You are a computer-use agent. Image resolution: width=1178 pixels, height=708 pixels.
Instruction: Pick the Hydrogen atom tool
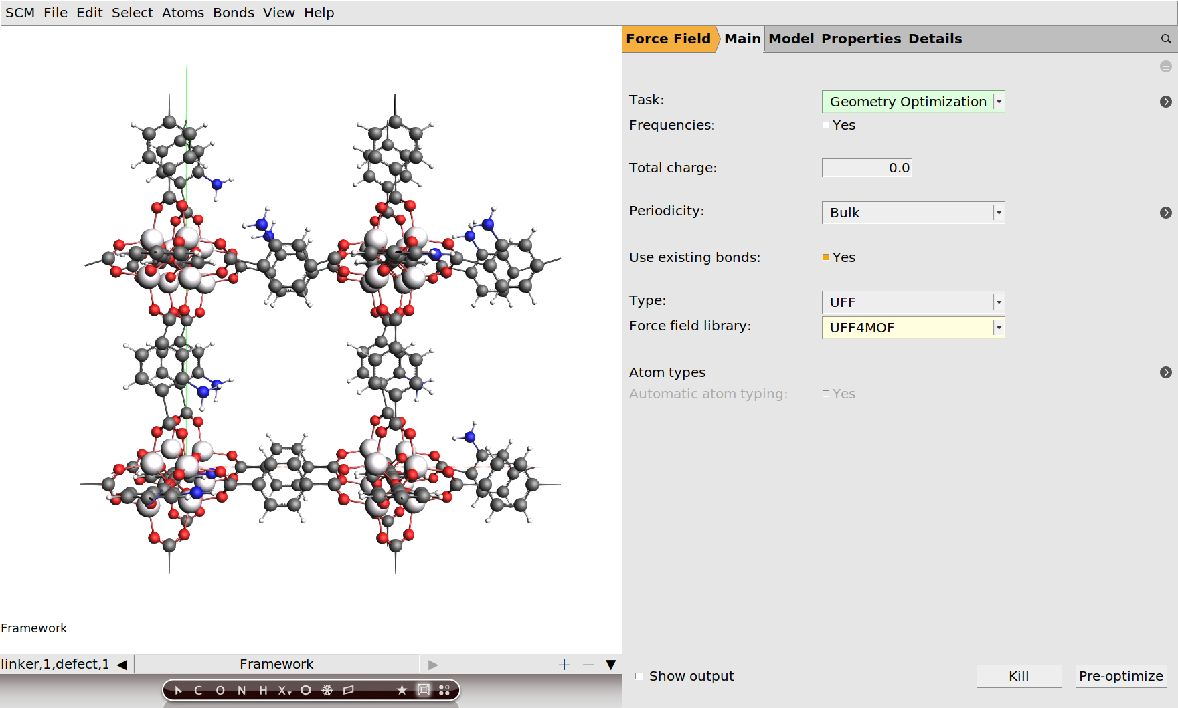[262, 690]
